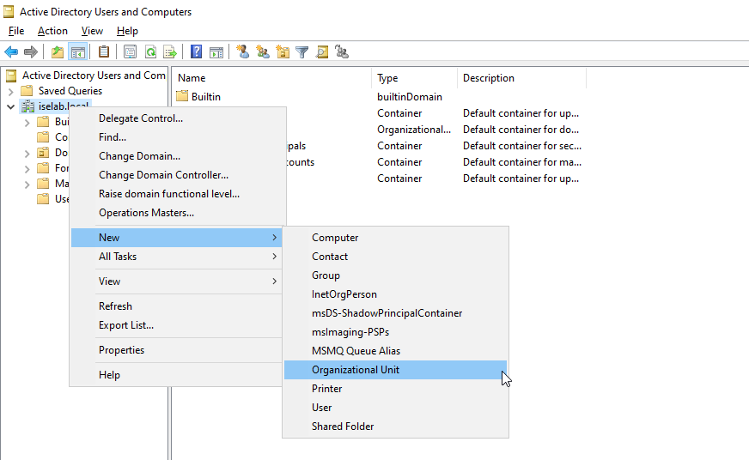Open the All Tasks submenu

(176, 257)
